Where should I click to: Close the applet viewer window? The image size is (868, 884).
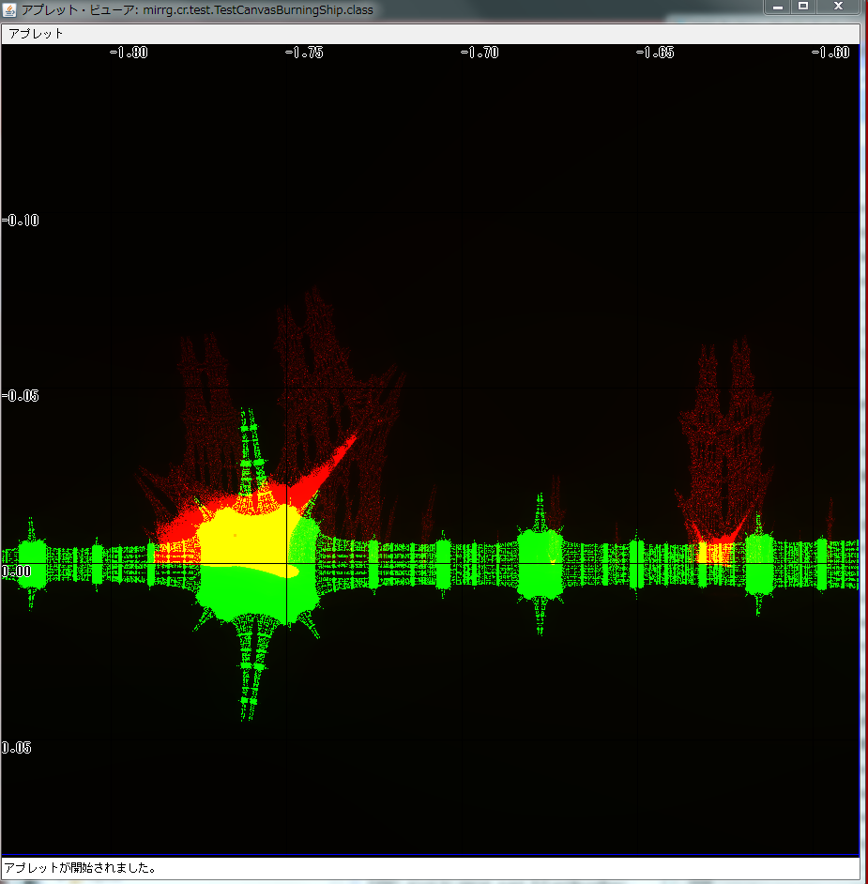click(837, 7)
